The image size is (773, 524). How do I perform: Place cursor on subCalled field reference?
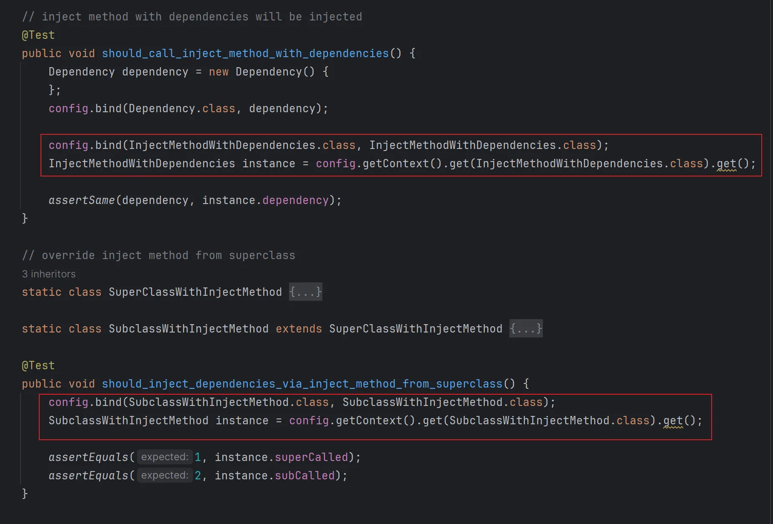point(304,476)
